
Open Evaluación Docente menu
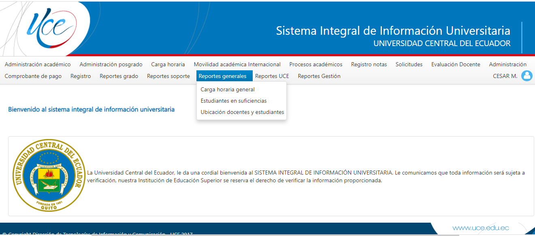tap(456, 64)
